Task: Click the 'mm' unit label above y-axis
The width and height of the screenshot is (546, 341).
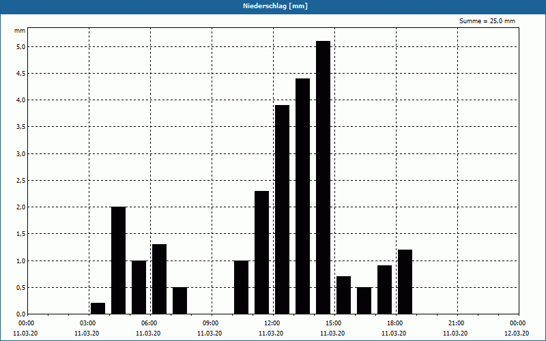Action: tap(20, 31)
